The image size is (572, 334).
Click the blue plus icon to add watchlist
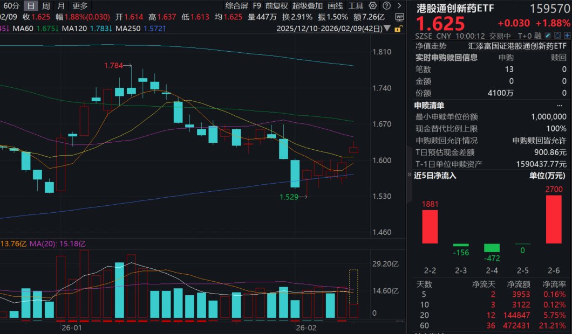(x=567, y=36)
